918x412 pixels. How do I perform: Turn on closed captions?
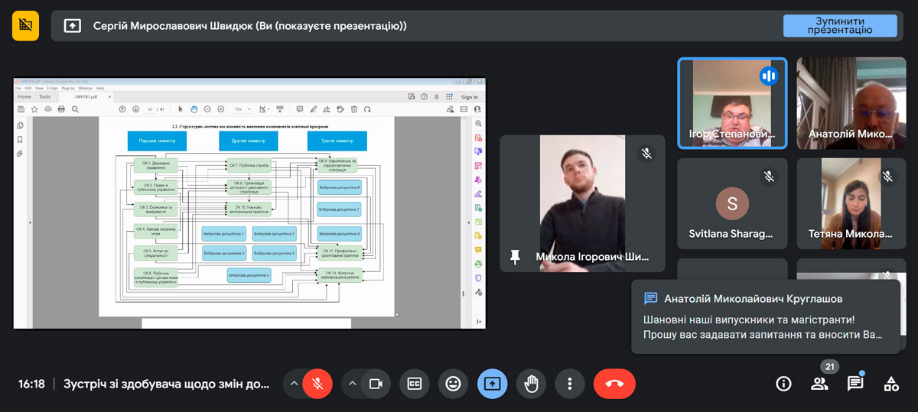[x=415, y=384]
